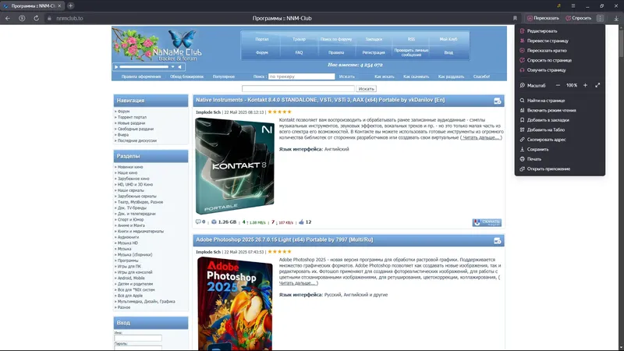Open the radio player dropdown arrow
Viewport: 624px width, 351px height.
[172, 67]
